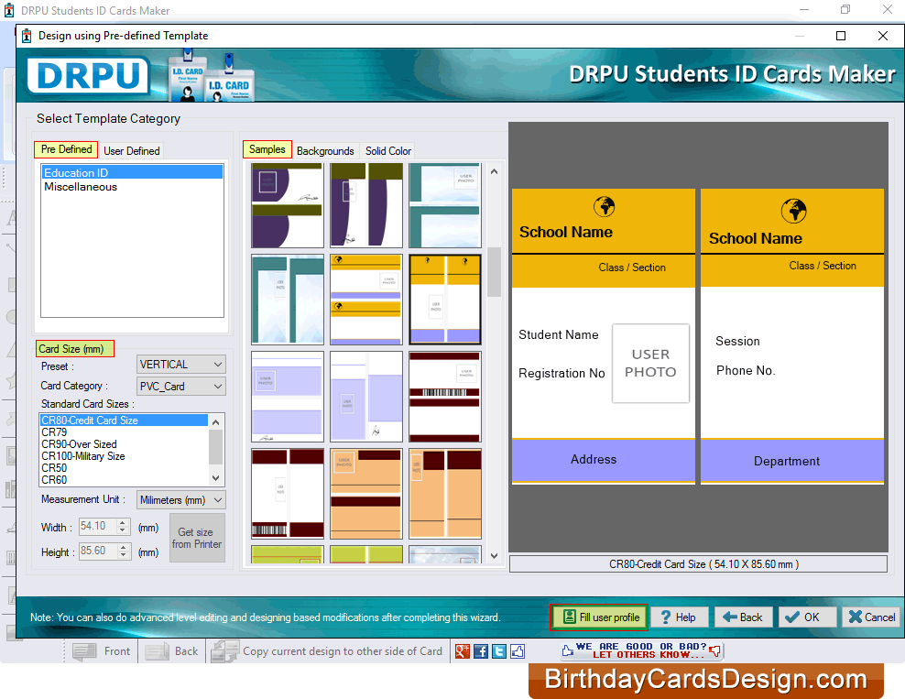Viewport: 905px width, 699px height.
Task: Select maroon barcode horizontal template
Action: 445,397
